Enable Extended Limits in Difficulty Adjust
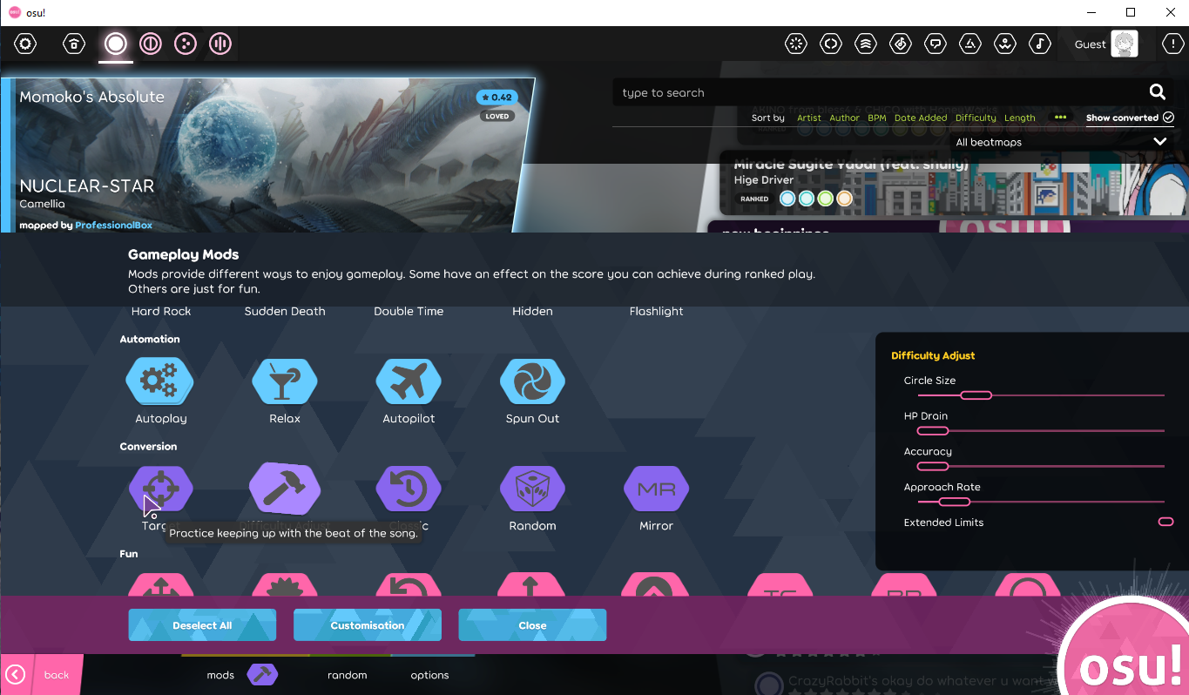The image size is (1189, 695). coord(1165,522)
